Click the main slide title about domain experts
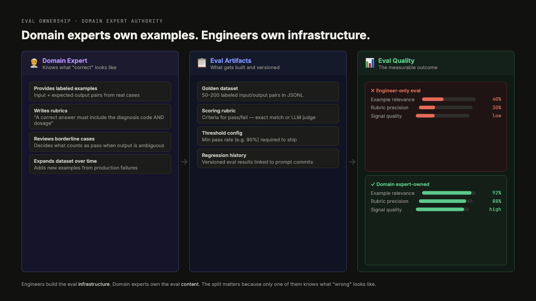This screenshot has width=536, height=301. click(196, 35)
